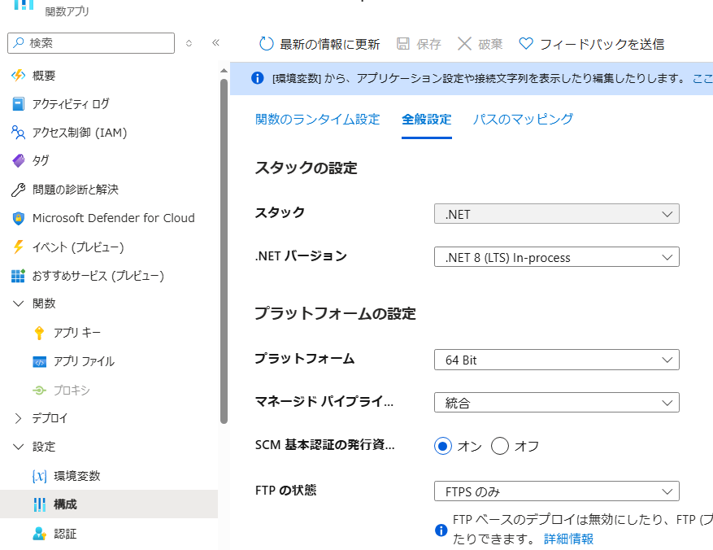Screen dimensions: 713x550
Task: Select オン for SCM basic auth
Action: click(443, 446)
